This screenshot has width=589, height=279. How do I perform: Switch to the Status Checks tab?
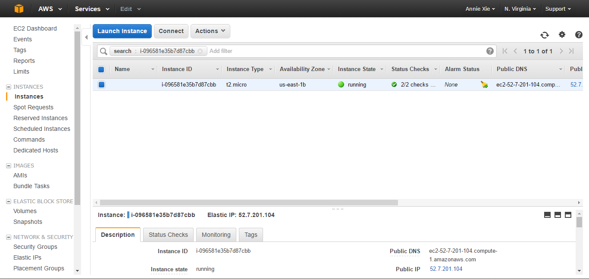coord(168,235)
